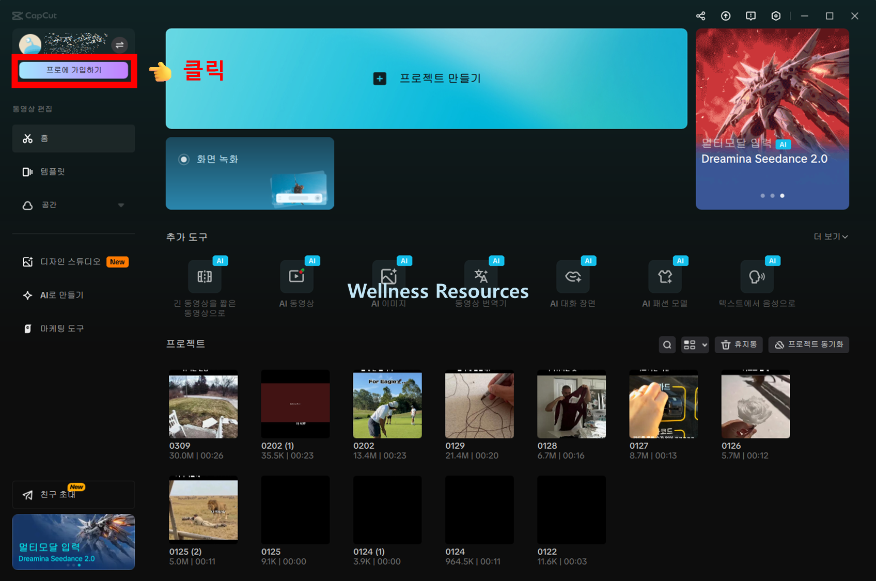Viewport: 876px width, 581px height.
Task: Click the 0309 project name text
Action: pos(180,446)
